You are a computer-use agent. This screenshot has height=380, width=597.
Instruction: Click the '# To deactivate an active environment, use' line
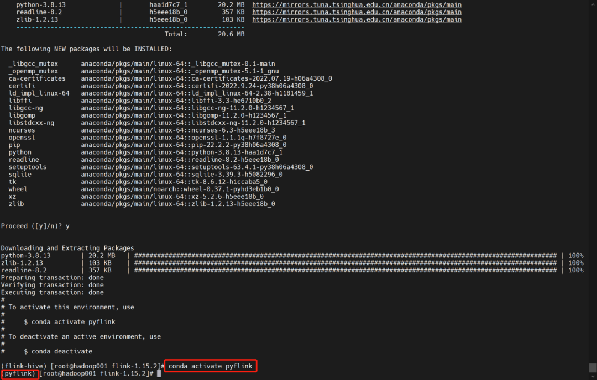(81, 336)
